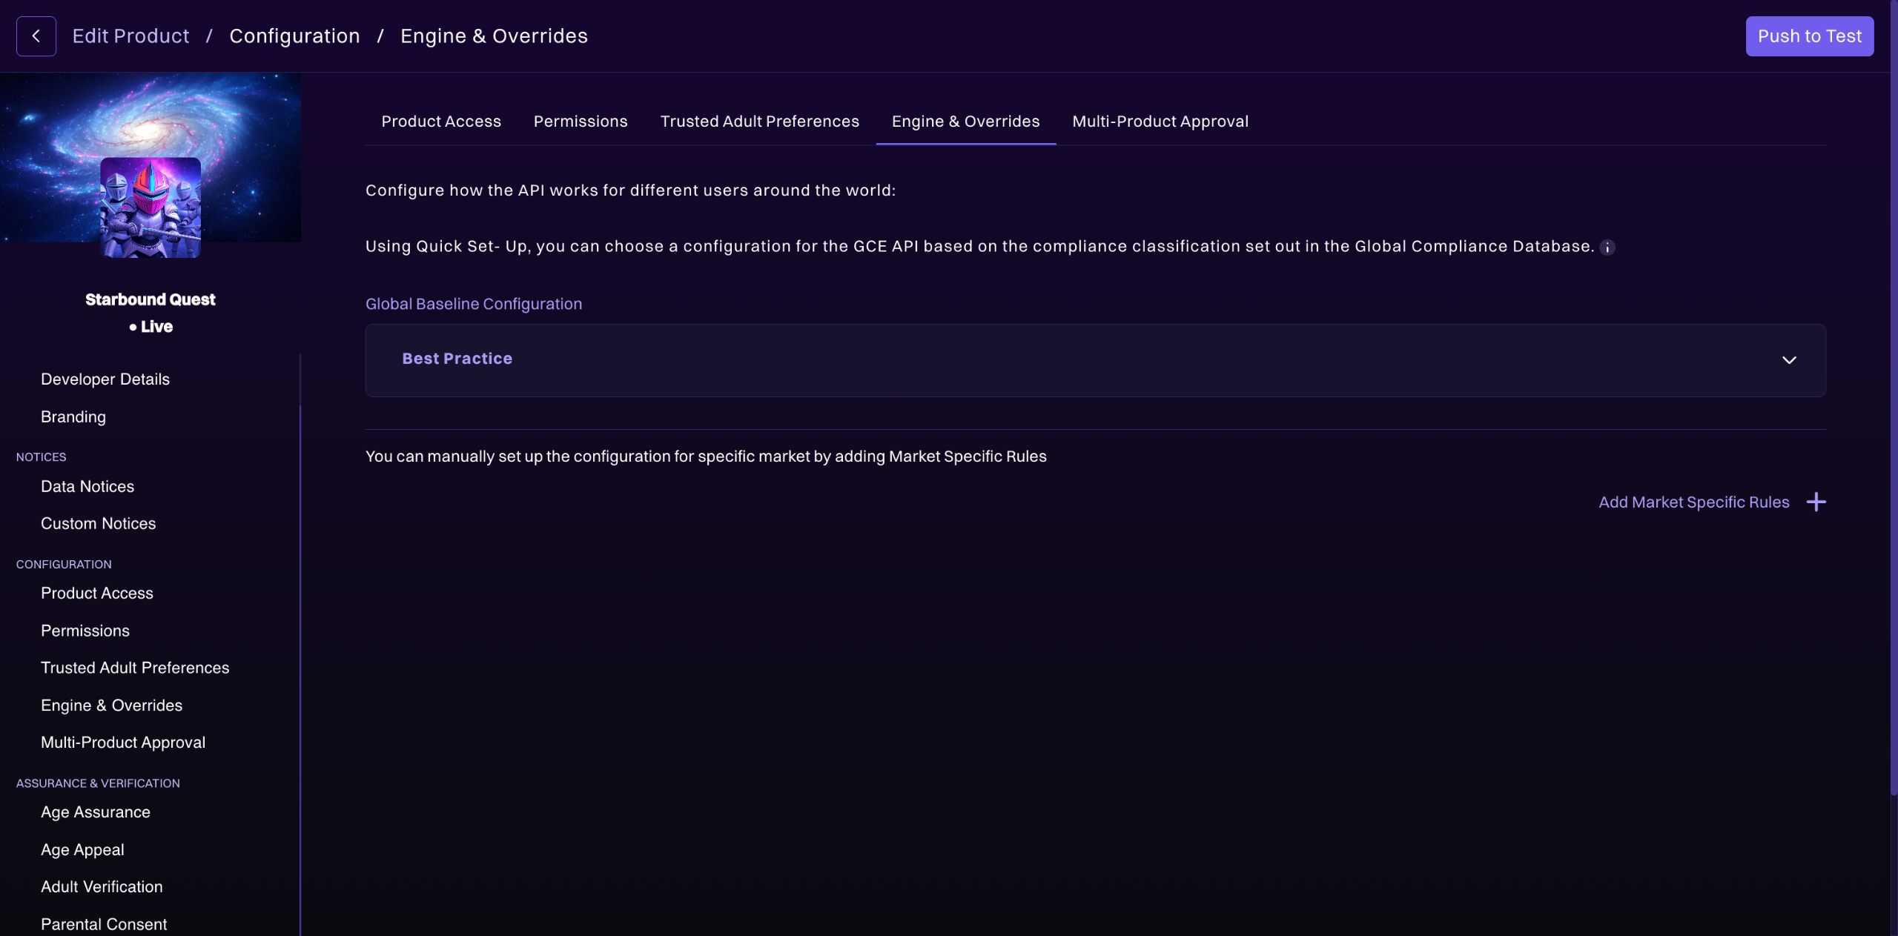Open Edit Product in the breadcrumb
The width and height of the screenshot is (1898, 936).
click(130, 36)
